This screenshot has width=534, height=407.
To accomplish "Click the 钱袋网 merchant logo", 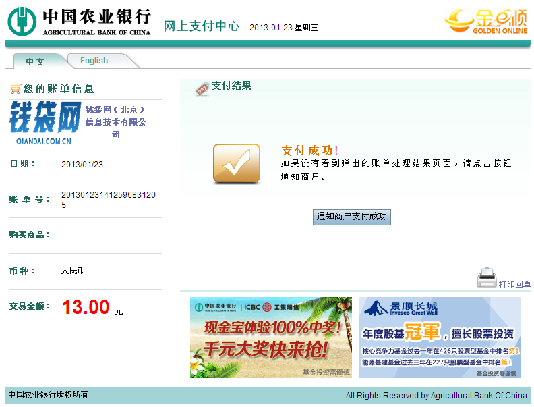I will tap(45, 123).
